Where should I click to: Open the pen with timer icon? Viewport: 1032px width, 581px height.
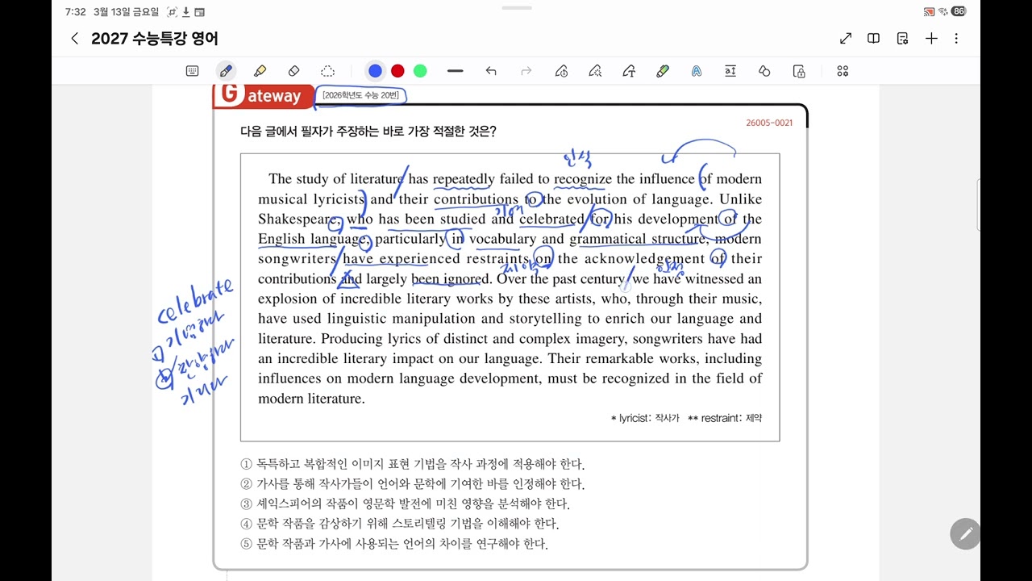[x=561, y=71]
